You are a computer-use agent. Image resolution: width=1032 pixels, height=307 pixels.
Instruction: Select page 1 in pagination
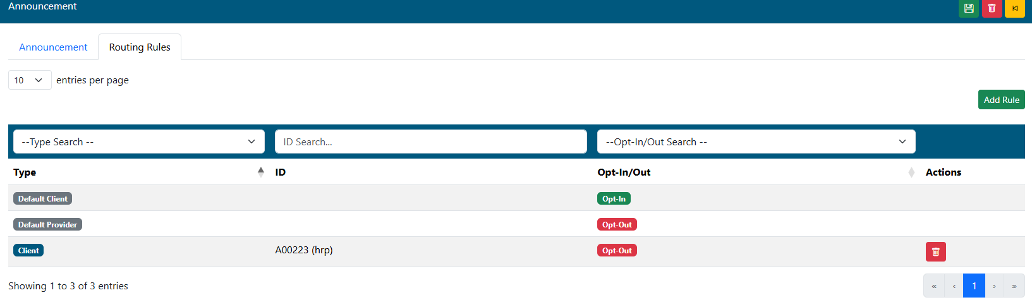974,286
